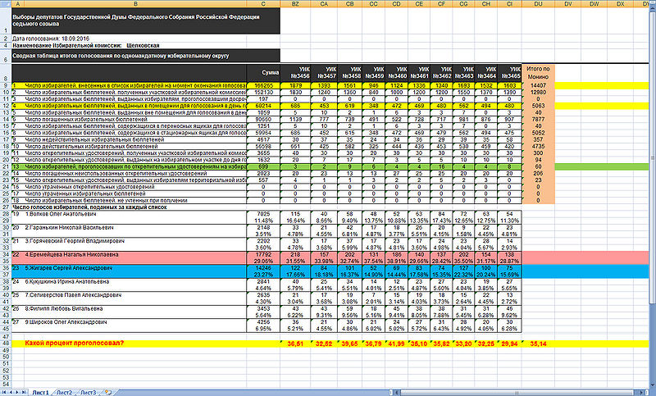This screenshot has height=396, width=656.
Task: Click the 'Сумма' header cell
Action: pyautogui.click(x=263, y=72)
